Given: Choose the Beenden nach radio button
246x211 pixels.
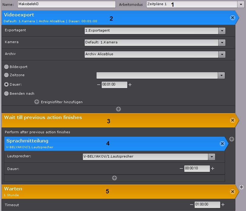Looking at the screenshot, I should [x=6, y=94].
